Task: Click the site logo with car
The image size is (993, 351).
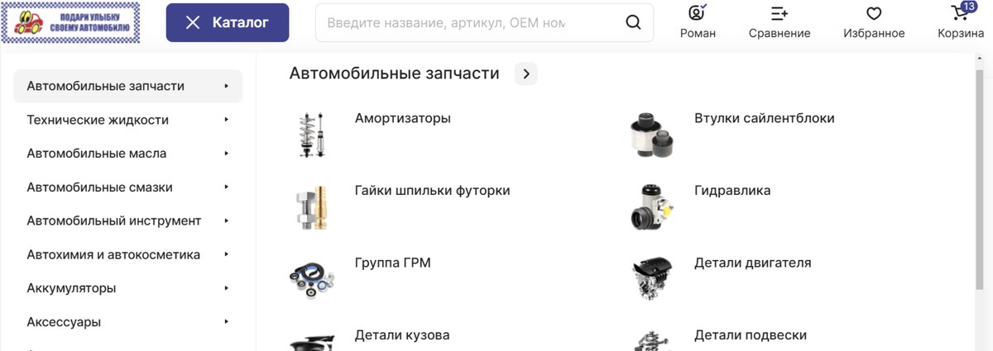Action: pos(72,22)
